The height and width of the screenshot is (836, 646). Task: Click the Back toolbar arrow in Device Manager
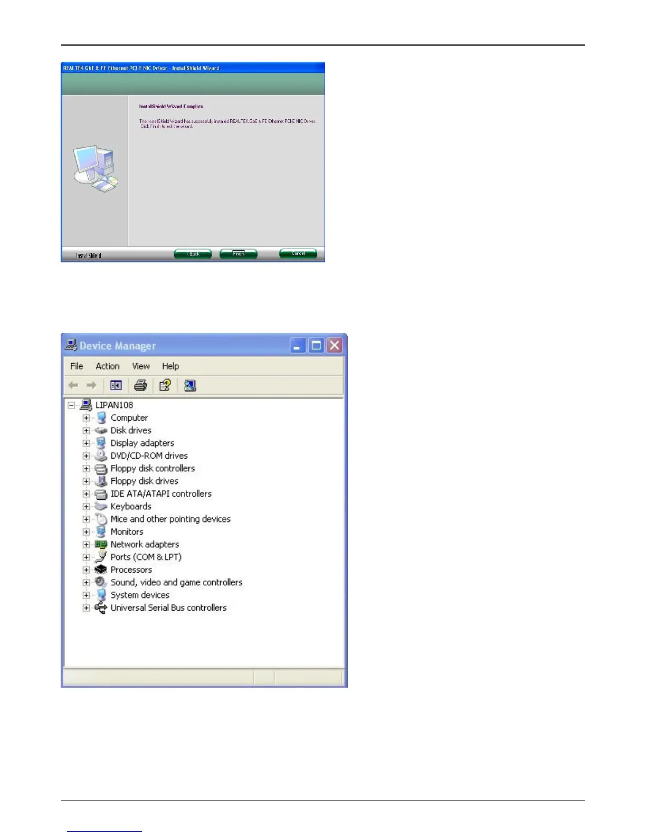pos(73,385)
